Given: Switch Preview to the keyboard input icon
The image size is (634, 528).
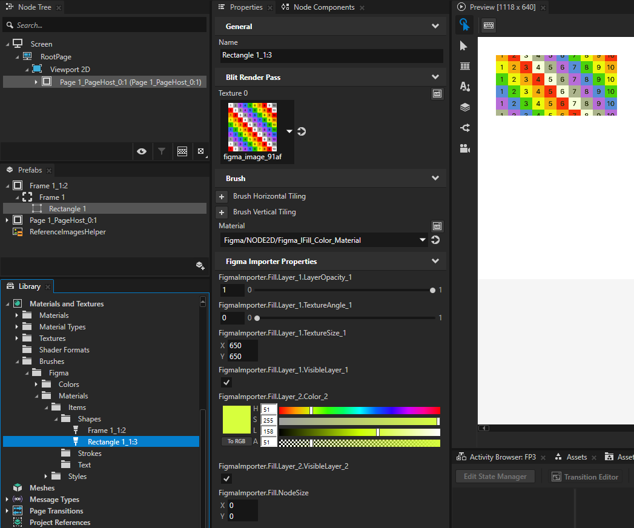Looking at the screenshot, I should pos(488,25).
